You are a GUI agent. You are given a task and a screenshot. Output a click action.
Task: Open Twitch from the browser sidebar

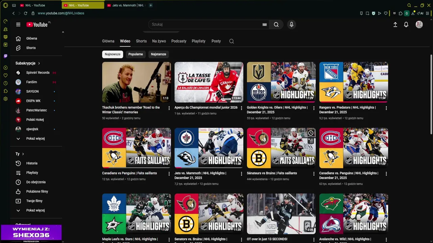[5, 56]
